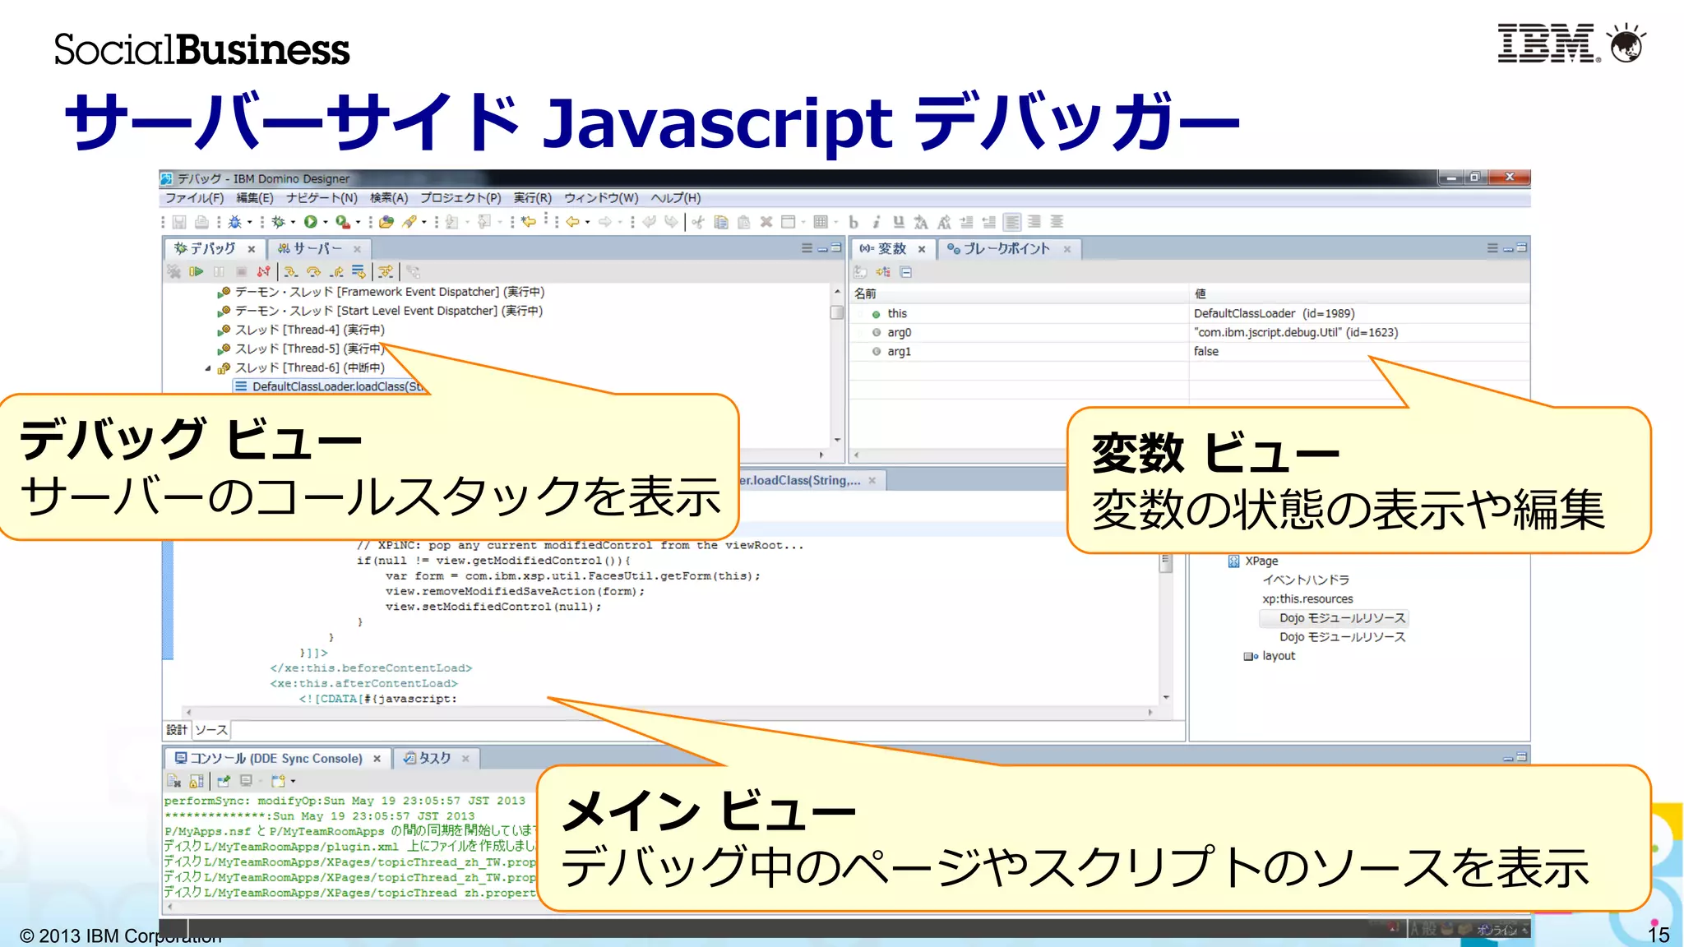
Task: Toggle Underline formatting with the u icon
Action: pyautogui.click(x=898, y=222)
